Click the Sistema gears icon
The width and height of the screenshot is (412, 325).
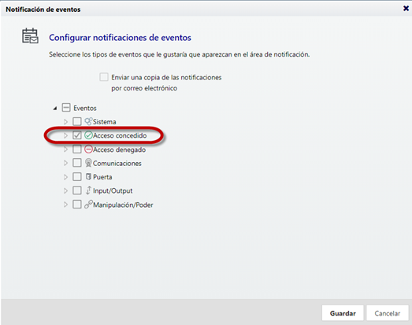tap(88, 121)
